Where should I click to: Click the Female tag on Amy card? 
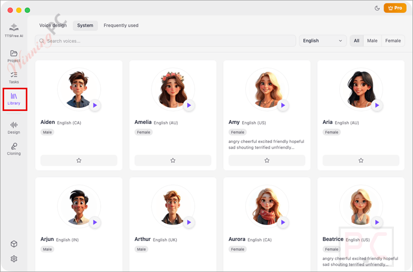(237, 132)
